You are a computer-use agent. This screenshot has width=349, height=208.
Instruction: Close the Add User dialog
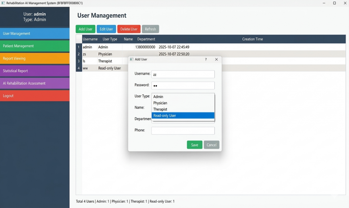click(216, 59)
